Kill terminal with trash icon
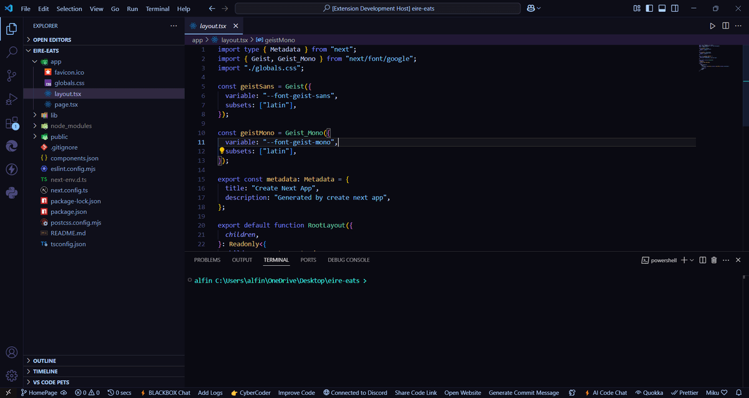Viewport: 749px width, 398px height. click(714, 260)
